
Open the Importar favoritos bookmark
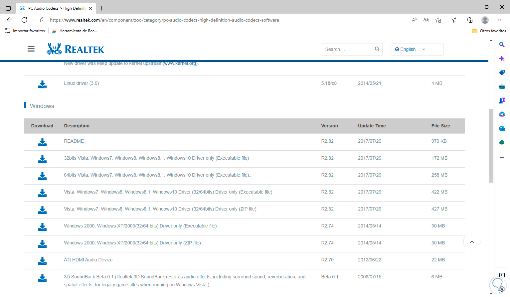click(25, 31)
